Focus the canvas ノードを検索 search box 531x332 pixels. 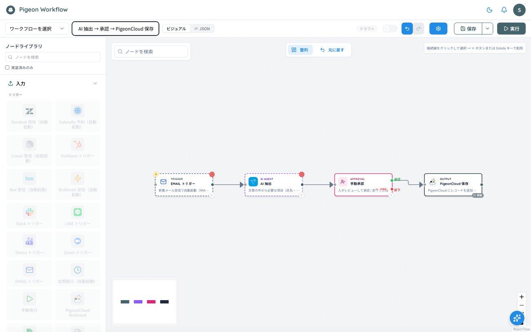click(151, 52)
